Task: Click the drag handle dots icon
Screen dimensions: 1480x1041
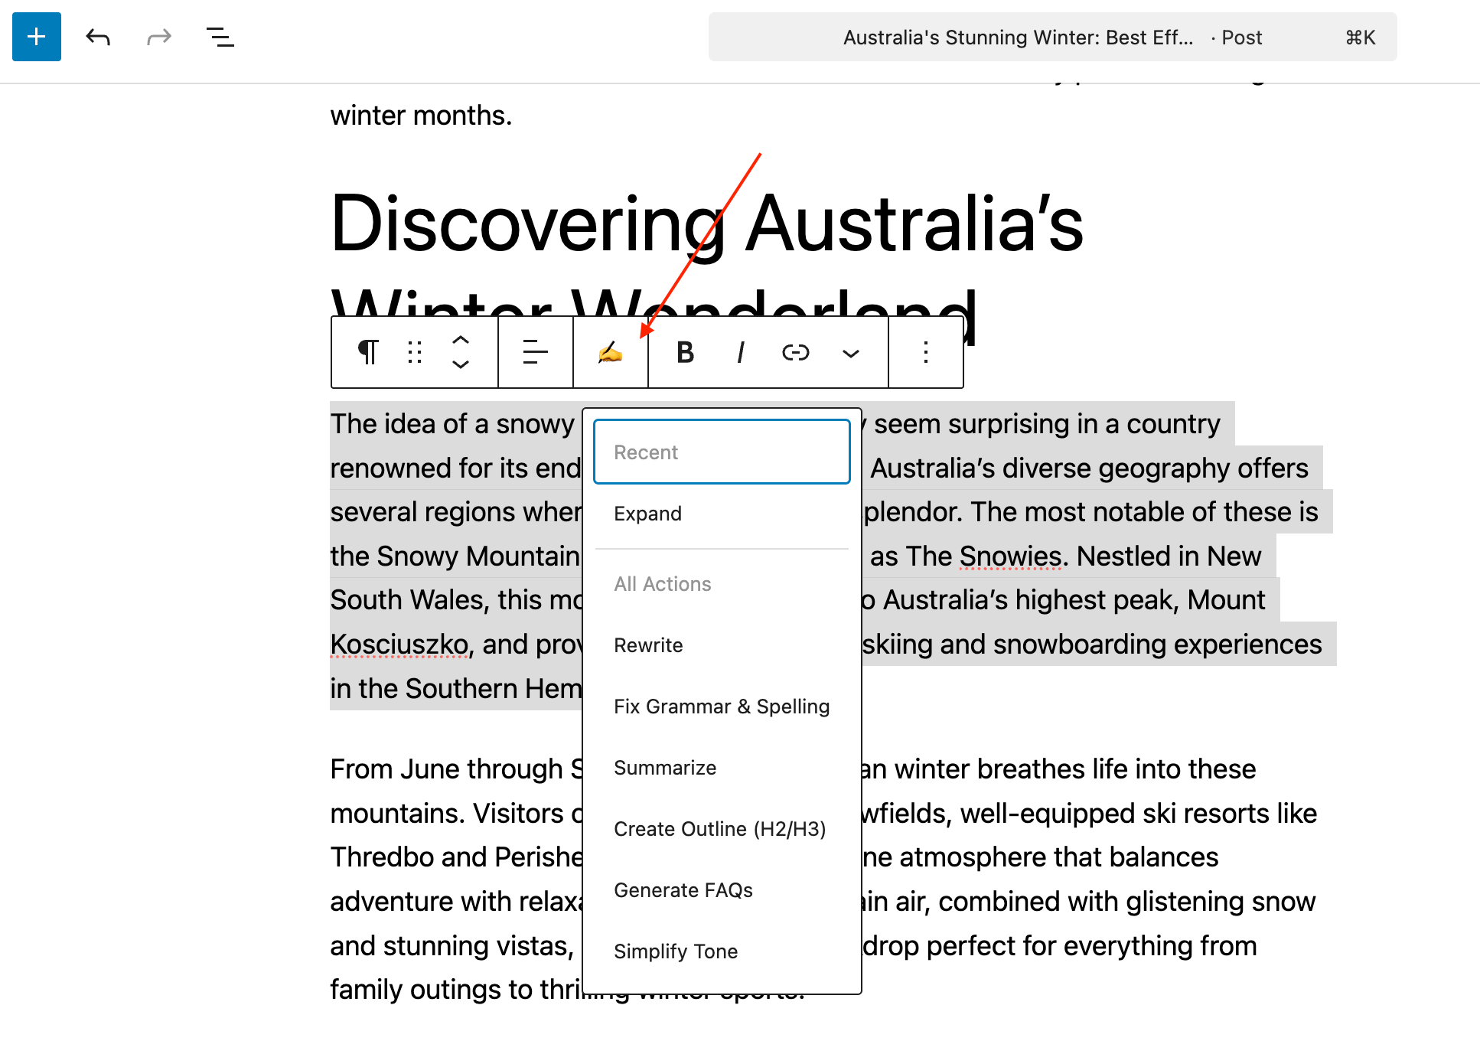Action: (415, 352)
